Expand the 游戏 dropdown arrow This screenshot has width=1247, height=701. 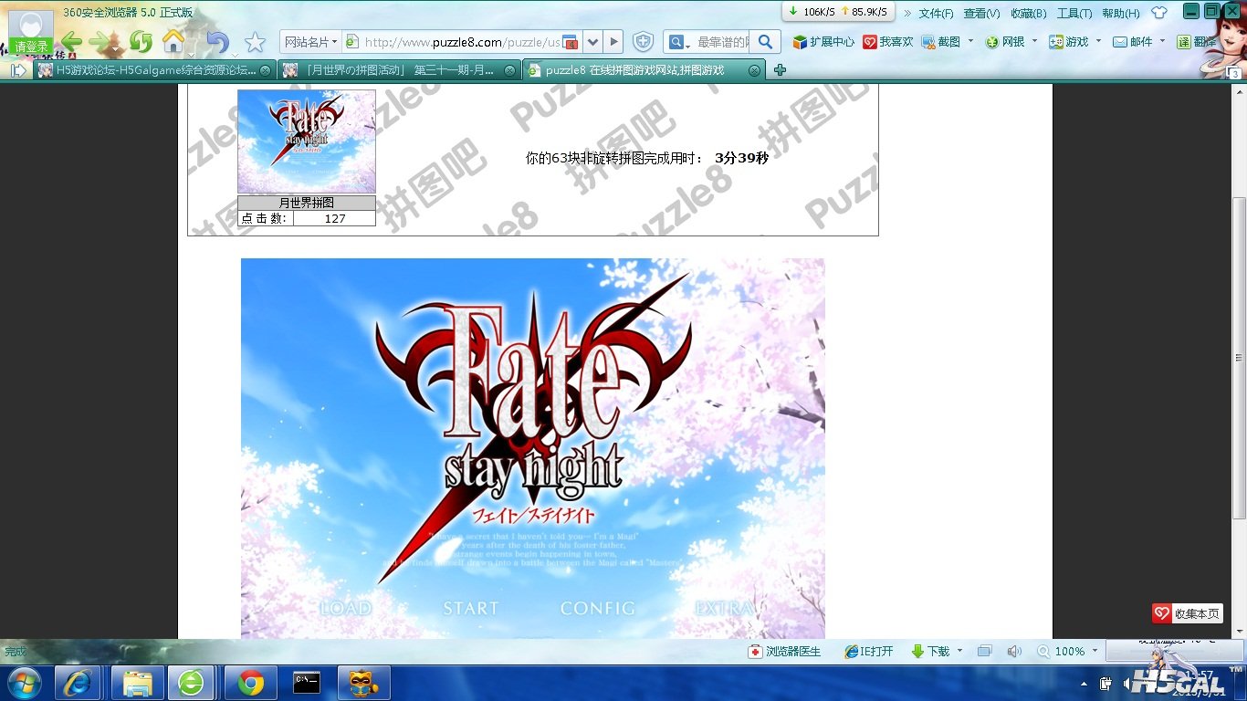(1098, 41)
